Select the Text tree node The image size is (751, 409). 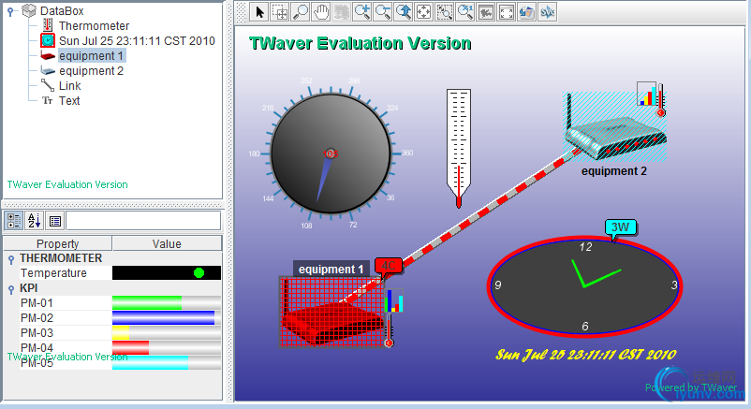pos(69,100)
